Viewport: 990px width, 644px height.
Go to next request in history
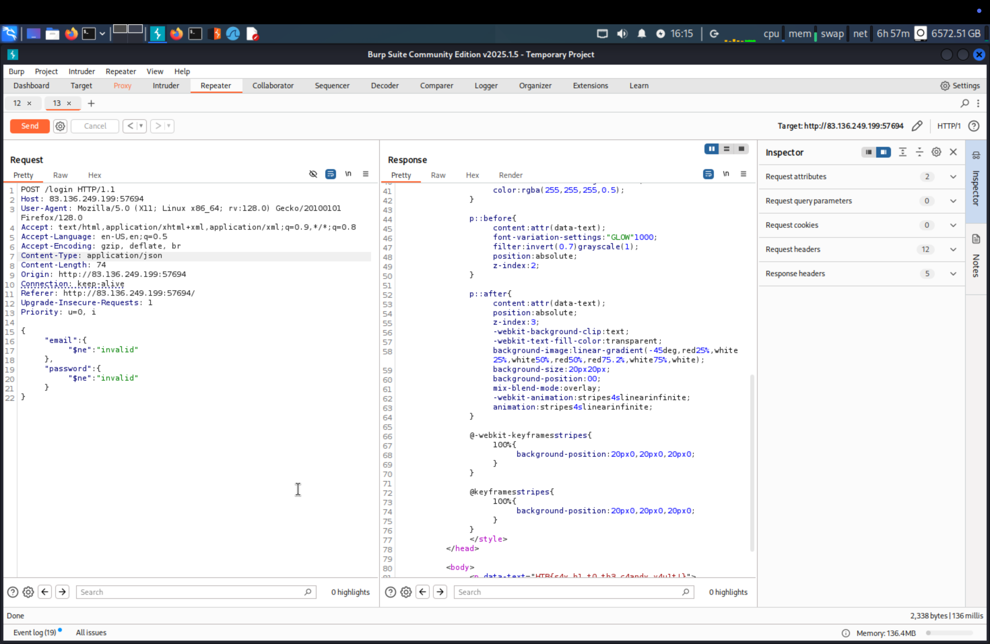[x=158, y=126]
